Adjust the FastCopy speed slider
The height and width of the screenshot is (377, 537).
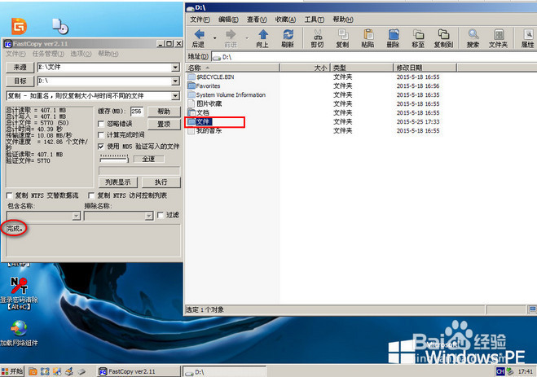[114, 159]
